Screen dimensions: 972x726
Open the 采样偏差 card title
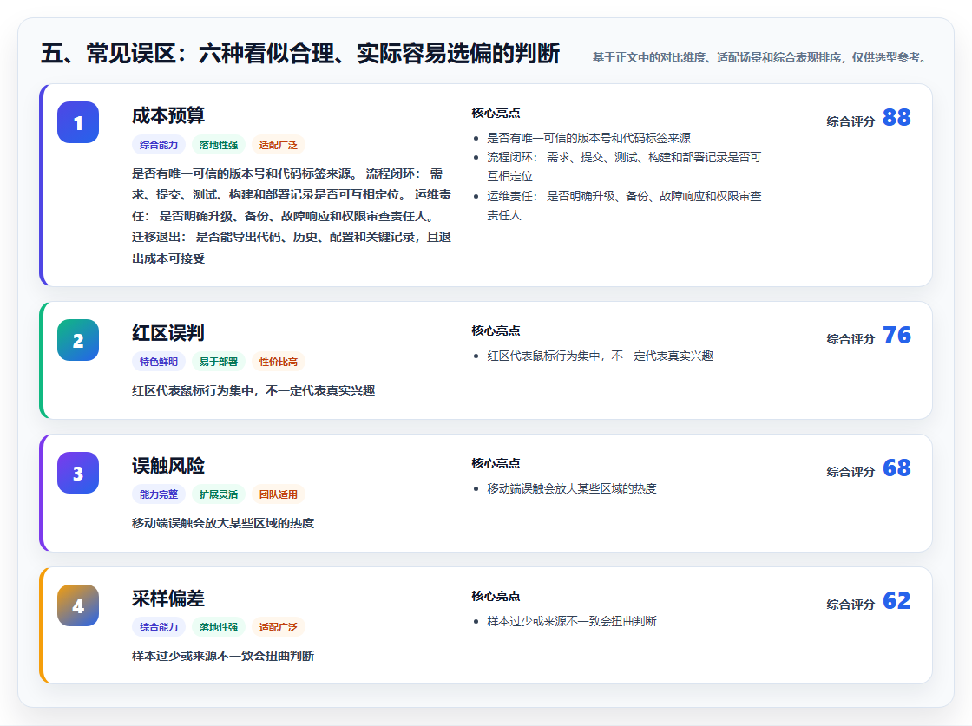[168, 598]
